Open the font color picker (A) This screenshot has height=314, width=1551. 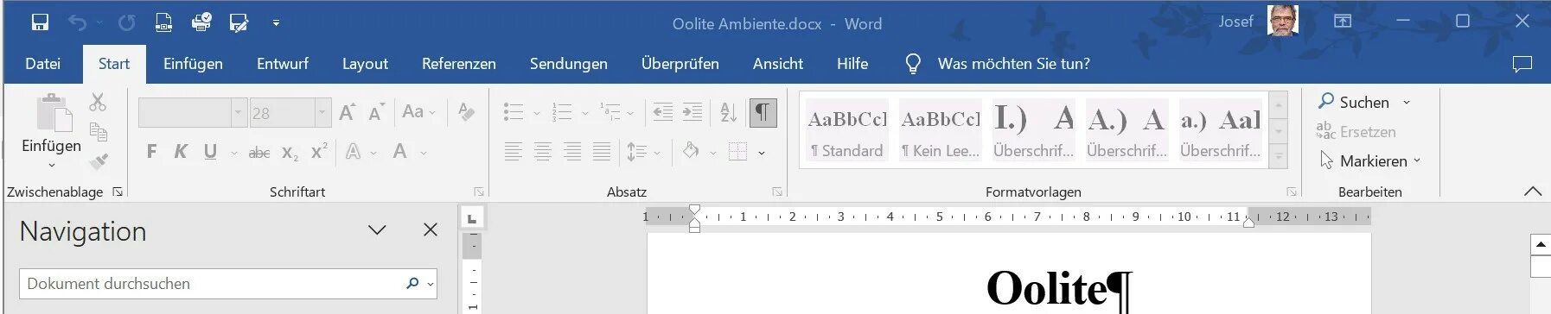(399, 152)
